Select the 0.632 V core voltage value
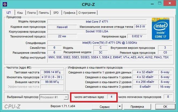This screenshot has height=112, width=178. (137, 36)
